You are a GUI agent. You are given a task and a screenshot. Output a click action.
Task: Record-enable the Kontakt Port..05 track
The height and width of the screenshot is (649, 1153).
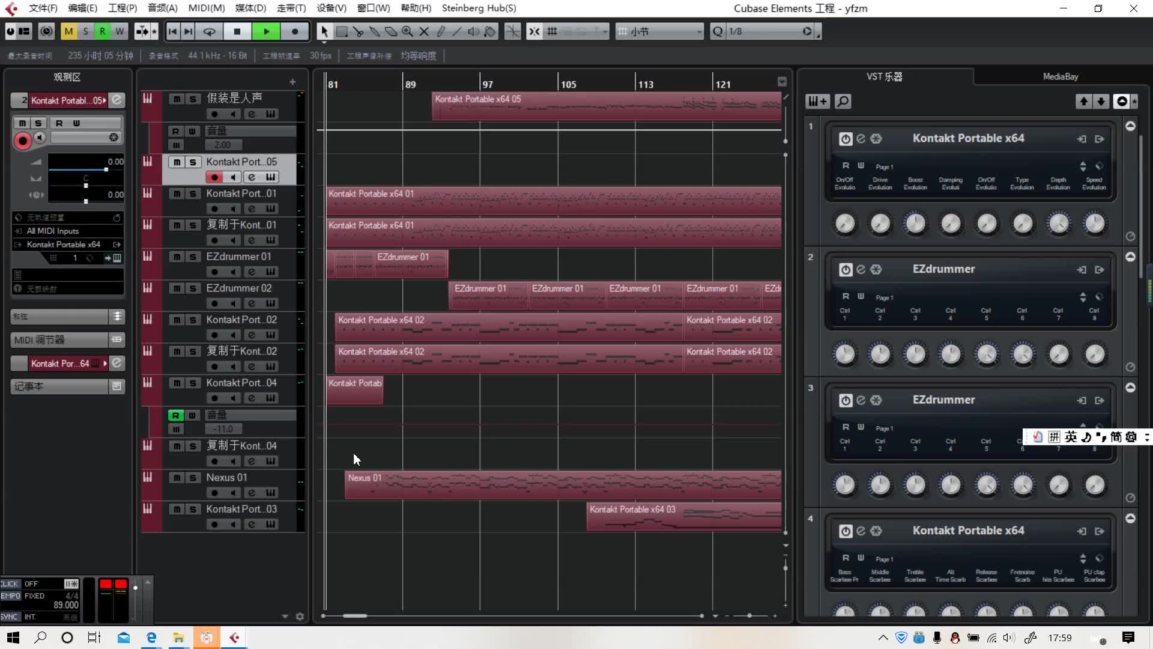(x=214, y=177)
